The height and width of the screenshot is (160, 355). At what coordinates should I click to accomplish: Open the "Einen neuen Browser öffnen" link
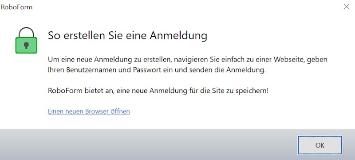[89, 111]
